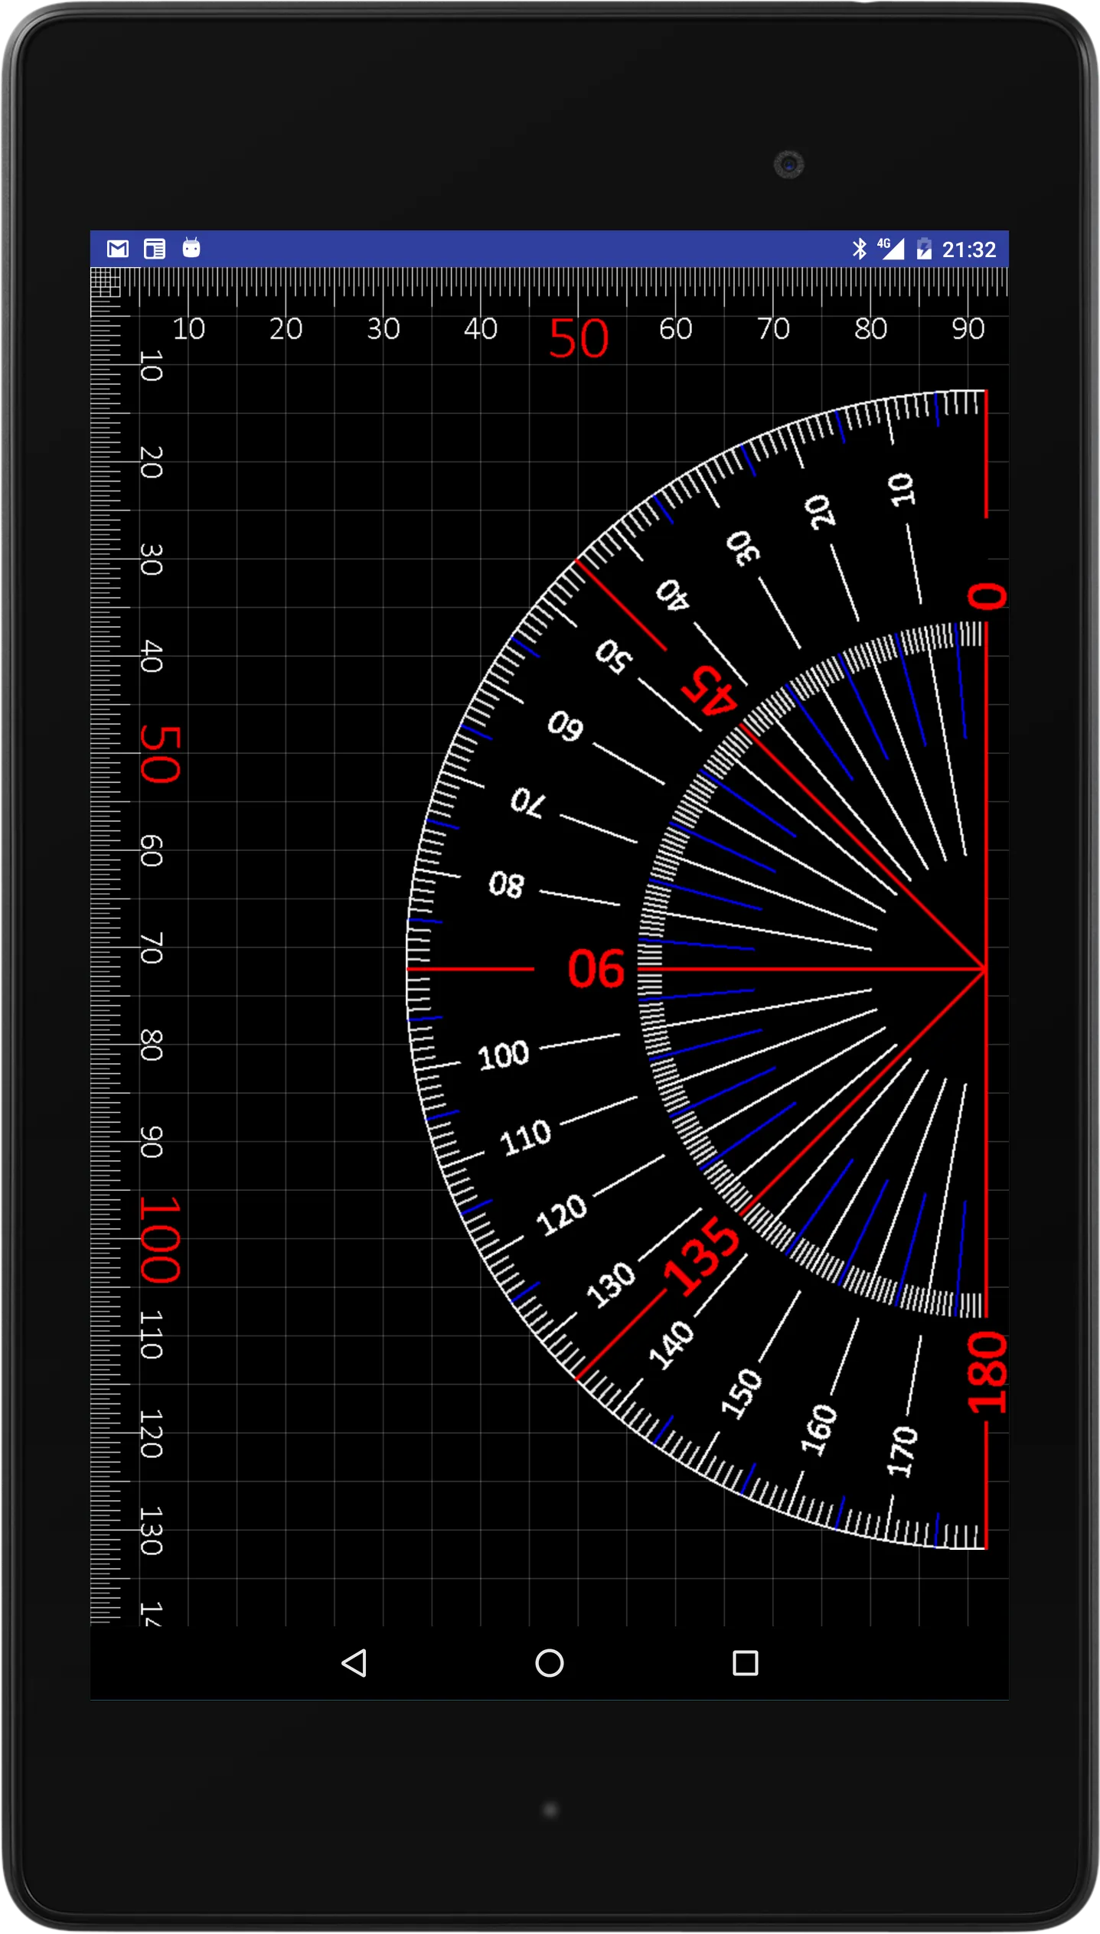
Task: Tap the 40 label on left ruler
Action: click(152, 657)
